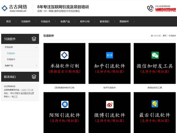Screen dimensions: 177x133
Task: Open the 最右引流软件 product thumbnail
Action: pos(155,113)
